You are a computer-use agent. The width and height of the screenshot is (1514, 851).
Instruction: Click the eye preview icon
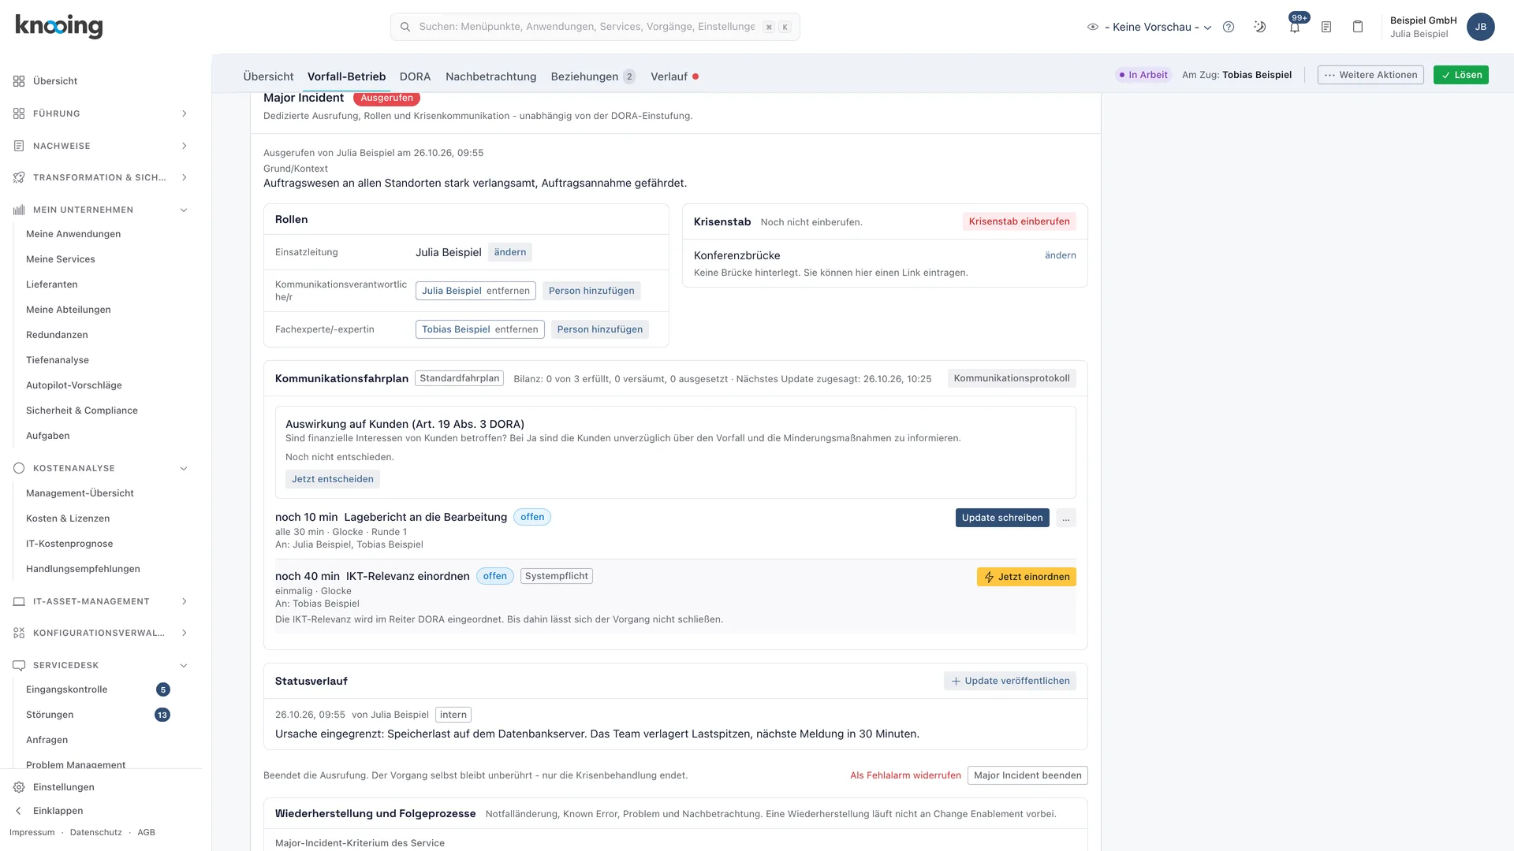(x=1093, y=27)
